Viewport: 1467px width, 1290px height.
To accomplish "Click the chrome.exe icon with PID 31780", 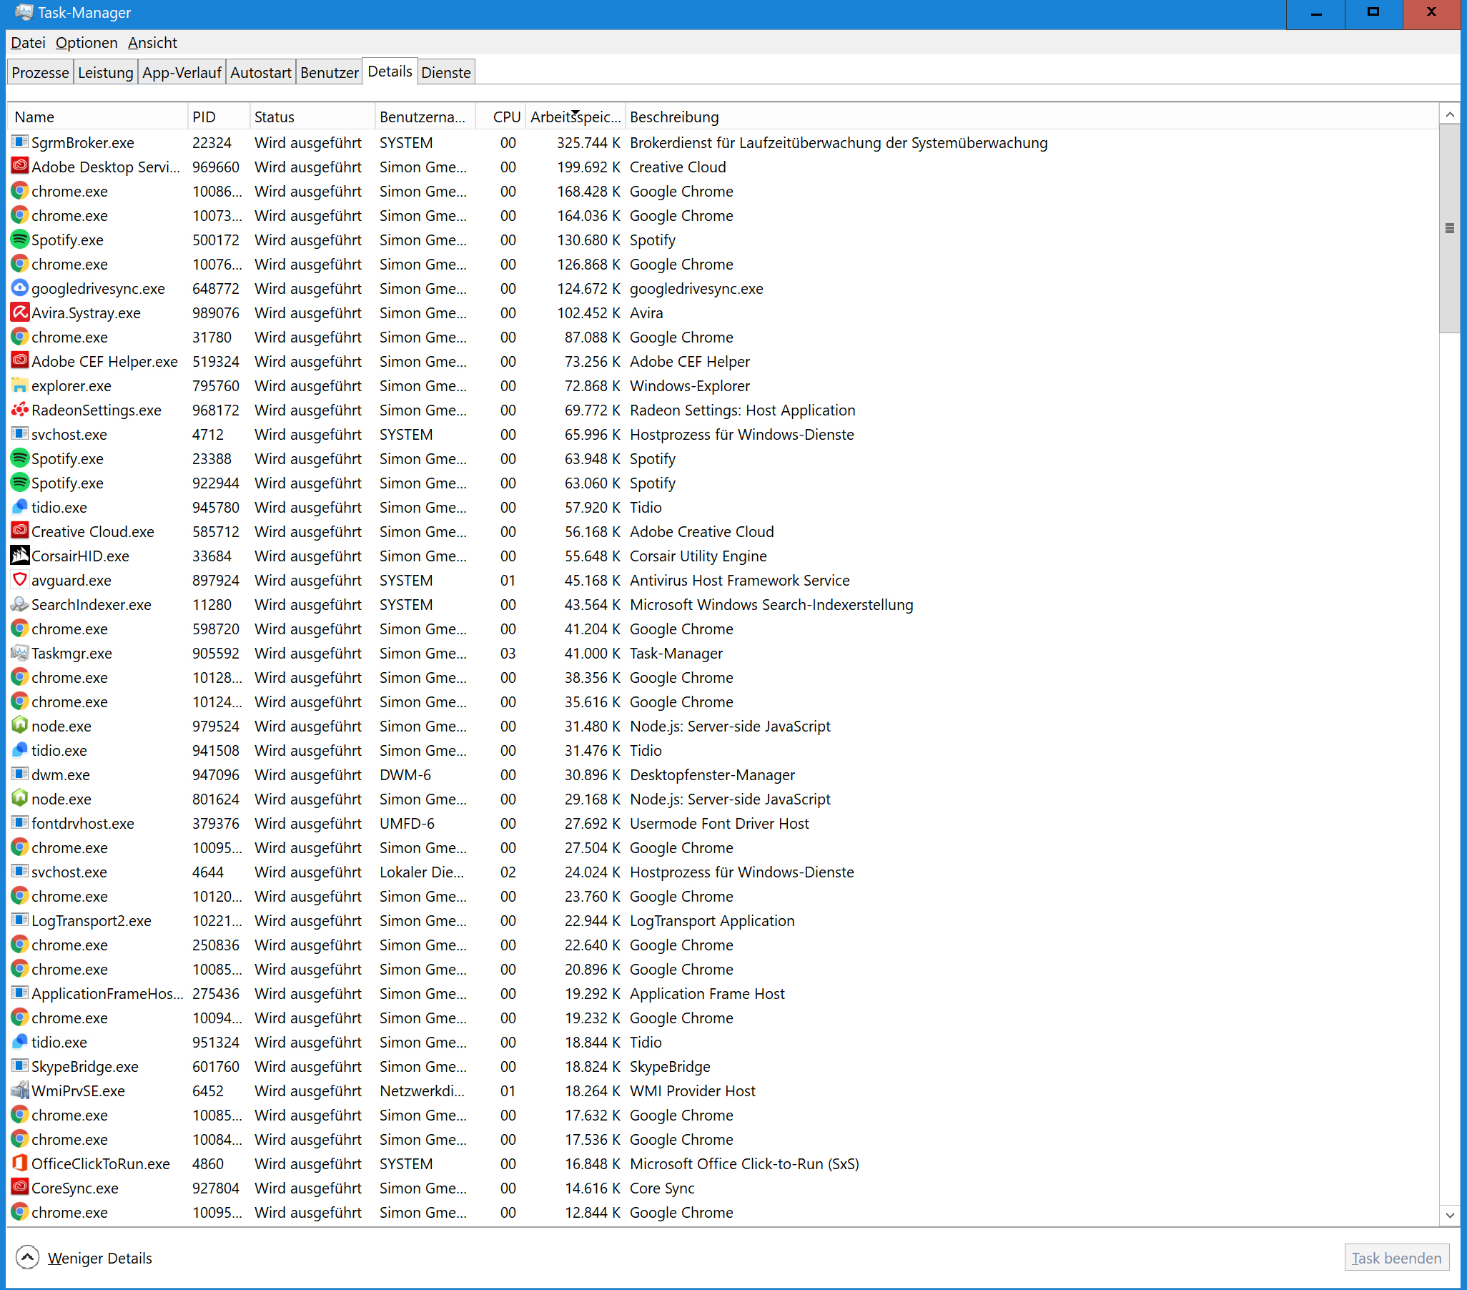I will 19,337.
